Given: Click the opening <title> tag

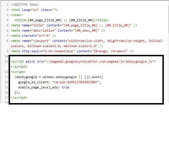Looking at the screenshot, I should pyautogui.click(x=21, y=20).
